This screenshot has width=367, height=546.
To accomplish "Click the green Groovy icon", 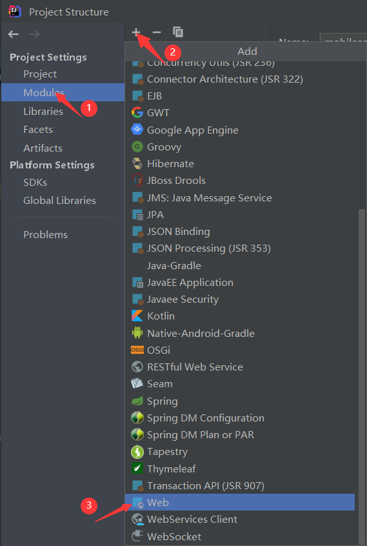I will pos(137,147).
